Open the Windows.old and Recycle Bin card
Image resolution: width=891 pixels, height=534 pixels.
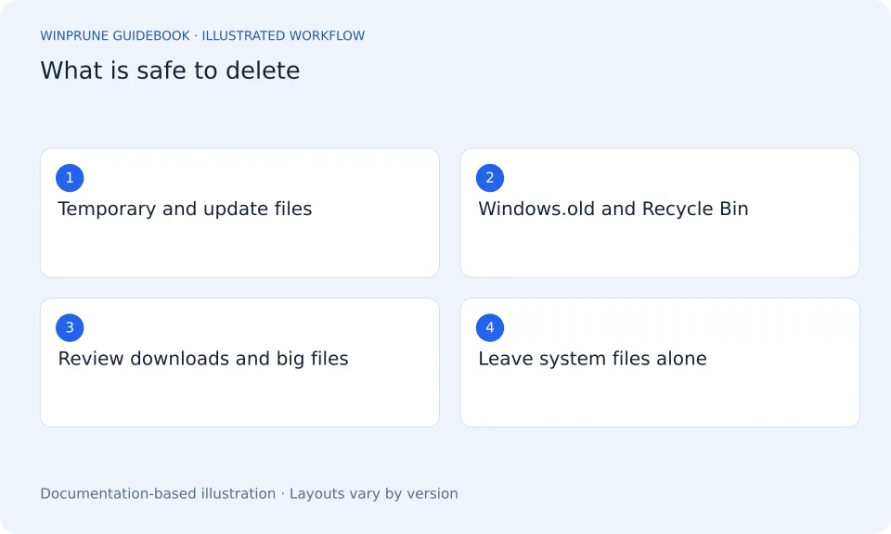coord(660,213)
